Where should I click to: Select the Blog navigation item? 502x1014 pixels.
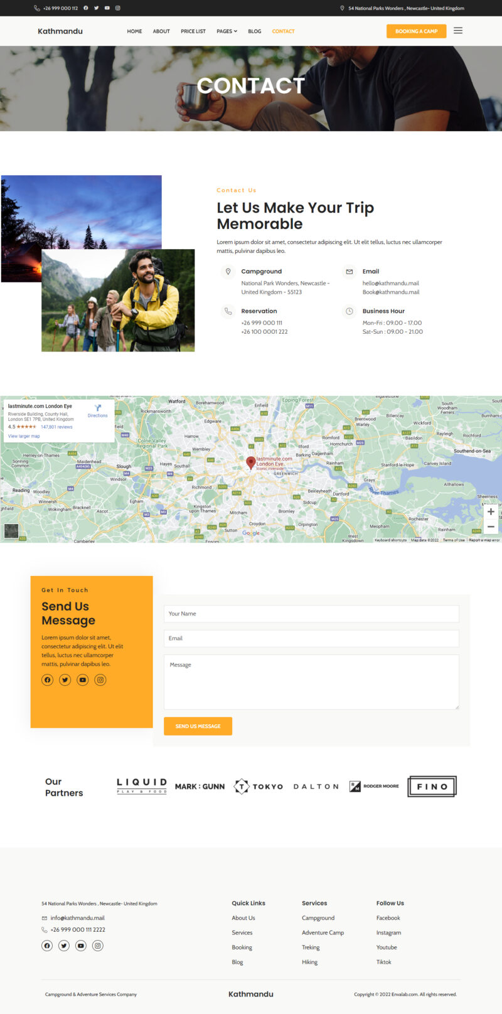tap(254, 31)
